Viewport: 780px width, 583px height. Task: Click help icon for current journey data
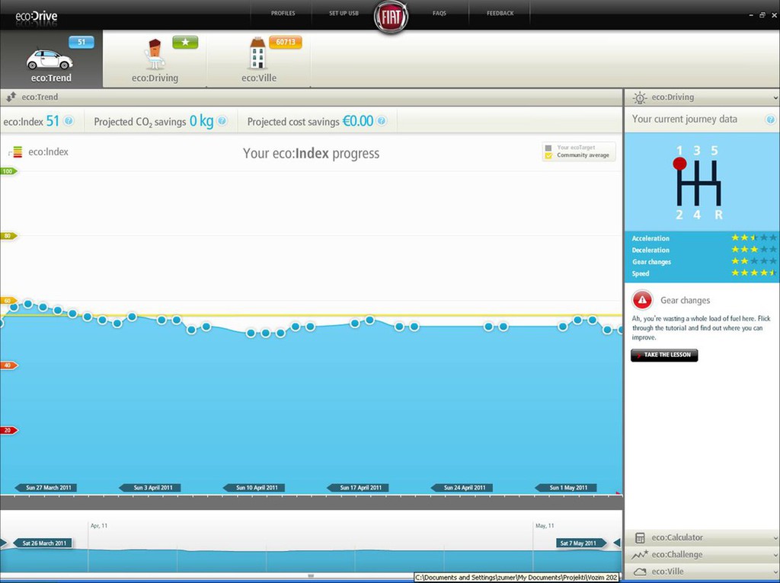pyautogui.click(x=770, y=119)
